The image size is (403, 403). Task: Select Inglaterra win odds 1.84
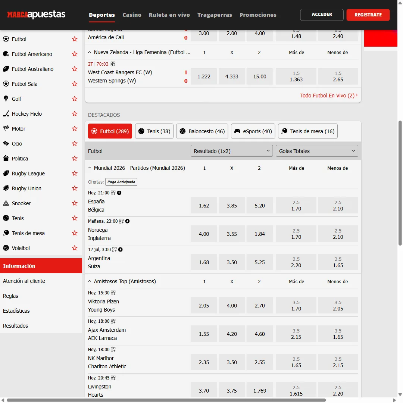click(260, 234)
